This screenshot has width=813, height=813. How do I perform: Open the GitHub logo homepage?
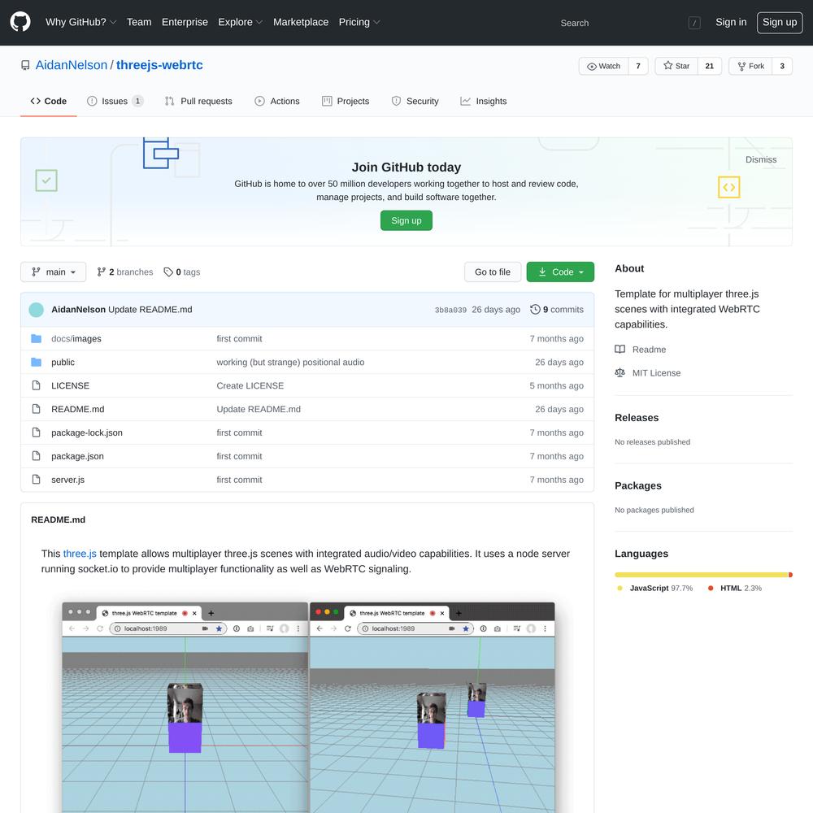(x=20, y=22)
